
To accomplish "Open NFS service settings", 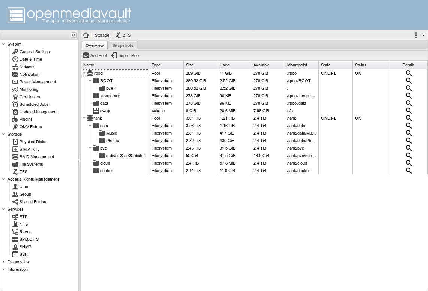I will [24, 224].
